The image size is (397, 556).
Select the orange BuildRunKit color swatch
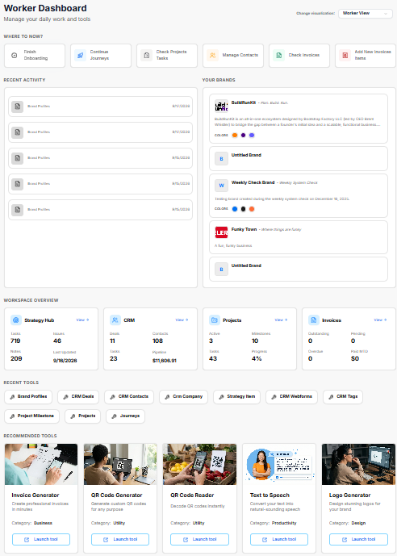pos(235,135)
